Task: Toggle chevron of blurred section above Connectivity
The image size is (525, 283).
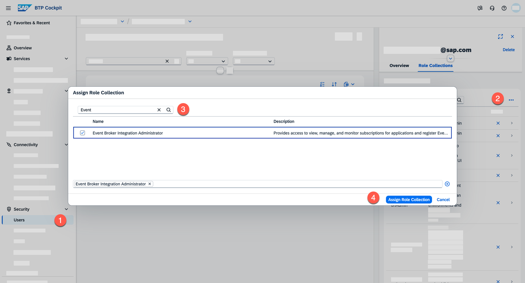Action: (66, 91)
